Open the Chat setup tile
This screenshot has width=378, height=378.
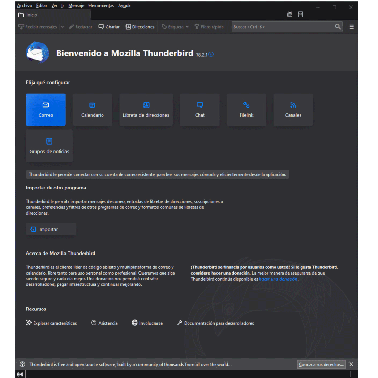tap(199, 110)
